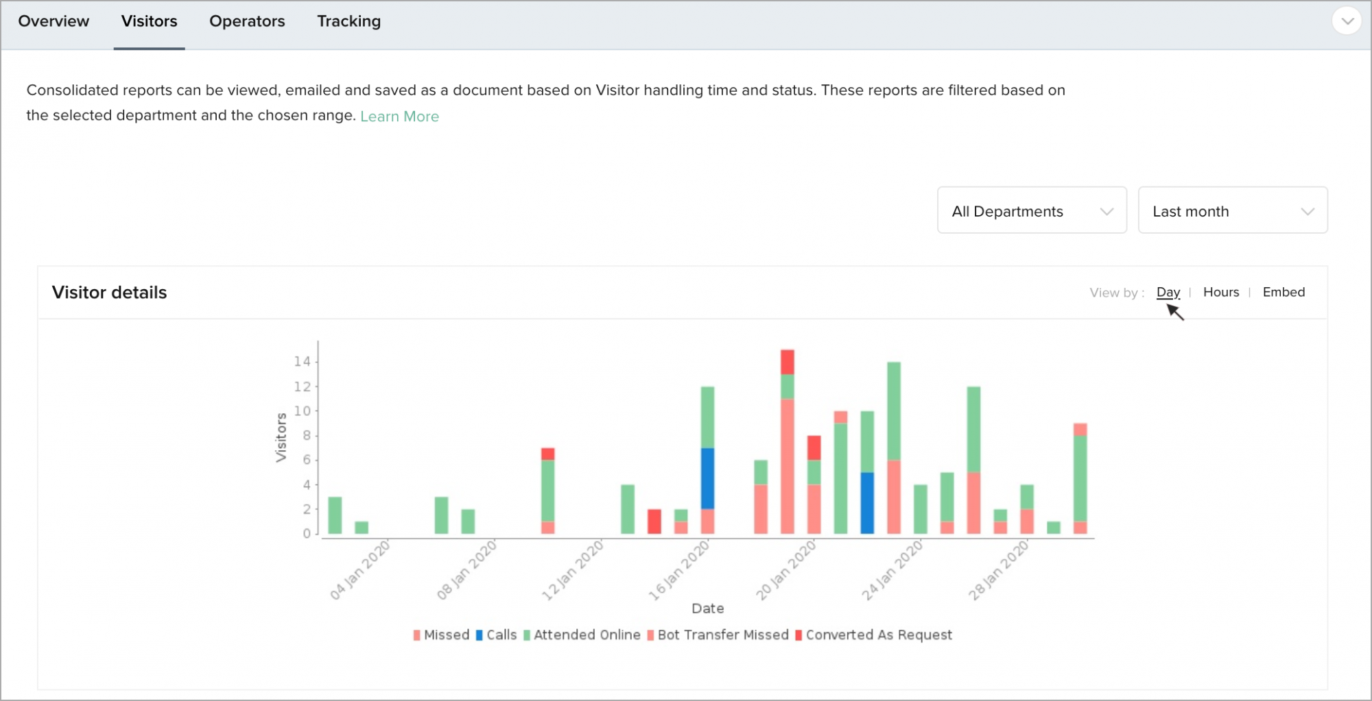
Task: Switch chart view to Hours
Action: 1220,292
